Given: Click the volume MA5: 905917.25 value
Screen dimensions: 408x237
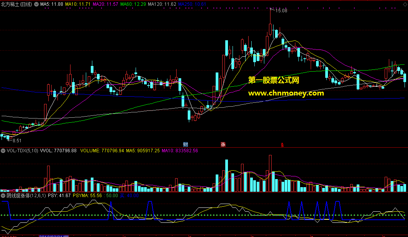Looking at the screenshot, I should pyautogui.click(x=143, y=151).
